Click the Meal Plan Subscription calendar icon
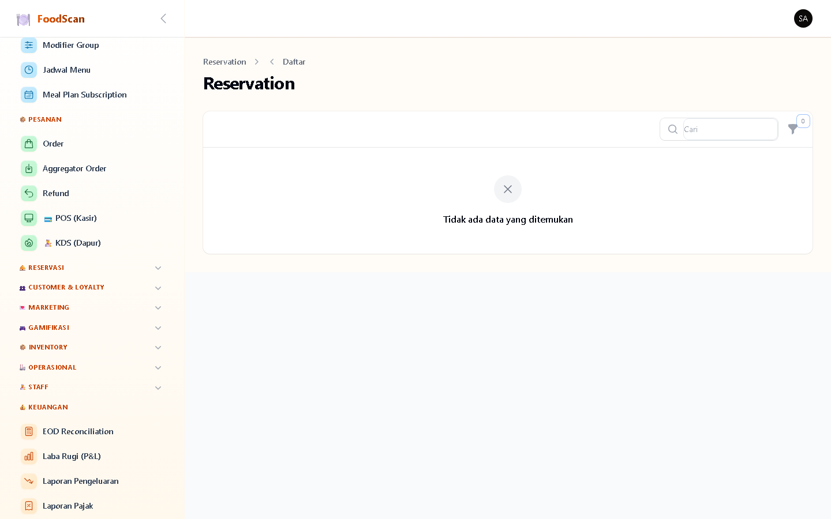Screen dimensions: 831x519 click(x=29, y=95)
